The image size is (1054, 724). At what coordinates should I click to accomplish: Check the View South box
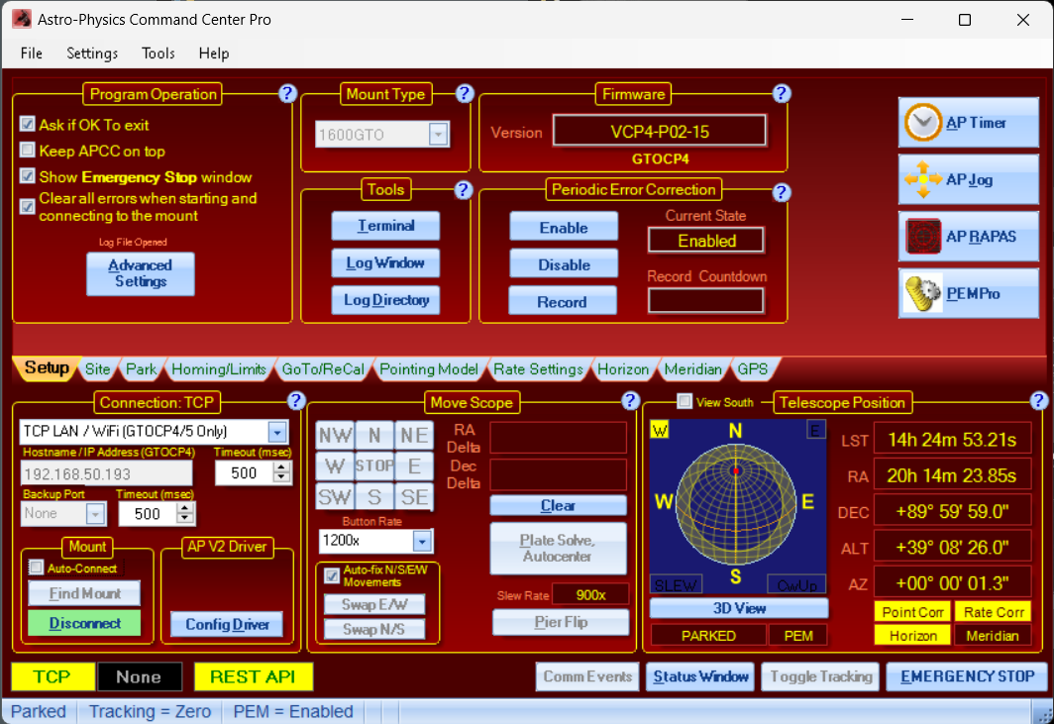(x=685, y=401)
